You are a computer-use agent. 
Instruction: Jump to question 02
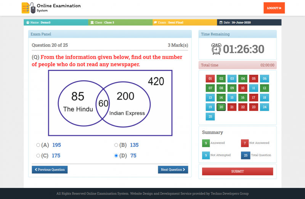[221, 79]
